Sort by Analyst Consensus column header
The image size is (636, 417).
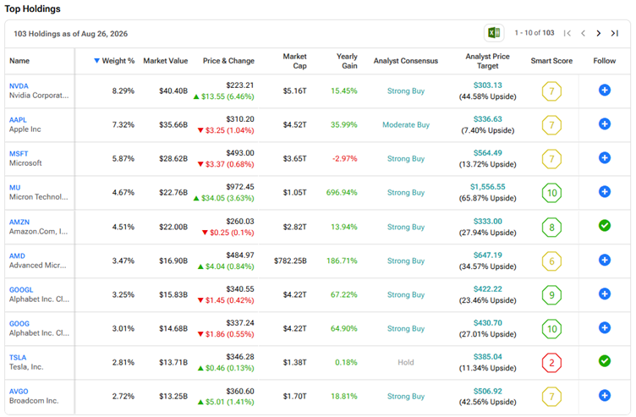coord(406,61)
